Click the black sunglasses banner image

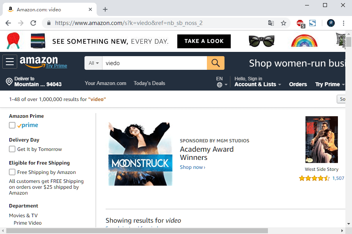[262, 41]
